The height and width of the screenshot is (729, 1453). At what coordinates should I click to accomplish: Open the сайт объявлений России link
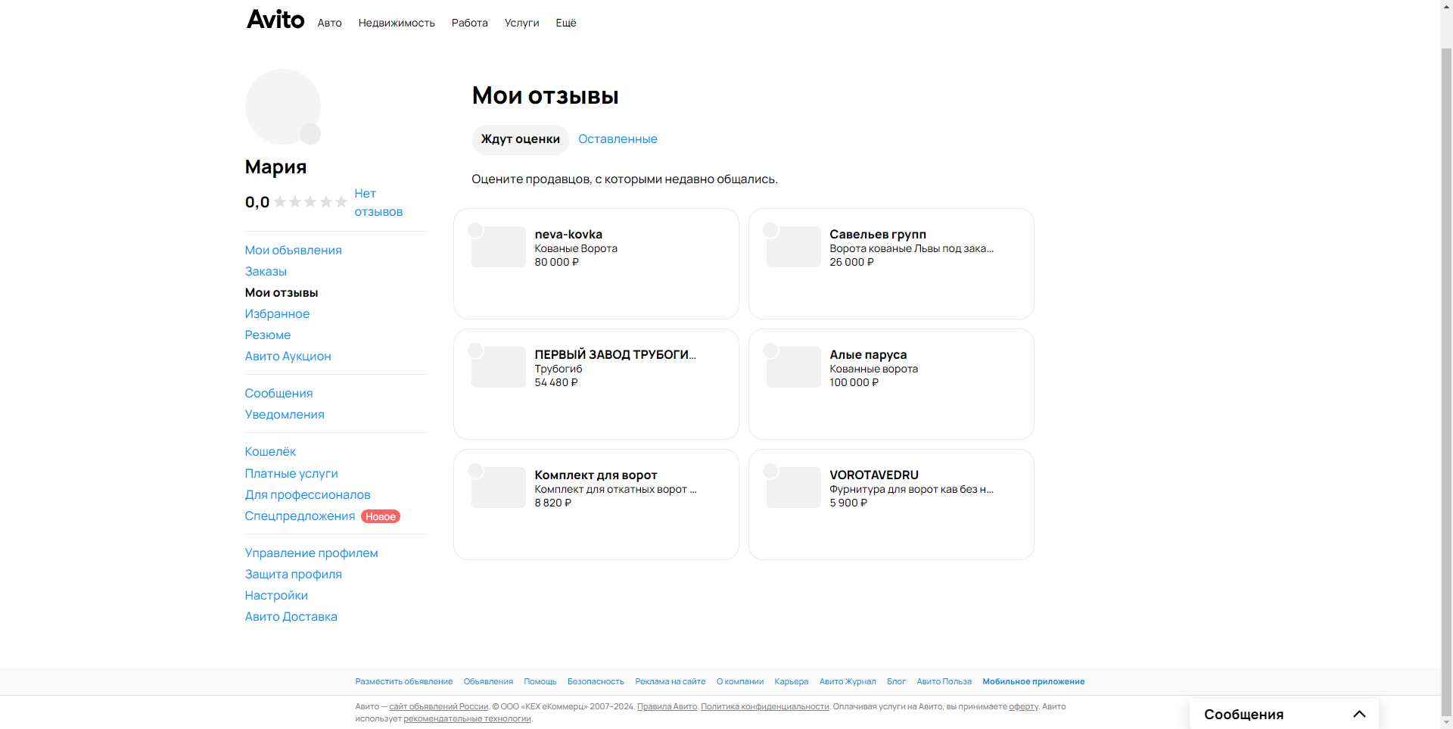pyautogui.click(x=438, y=707)
